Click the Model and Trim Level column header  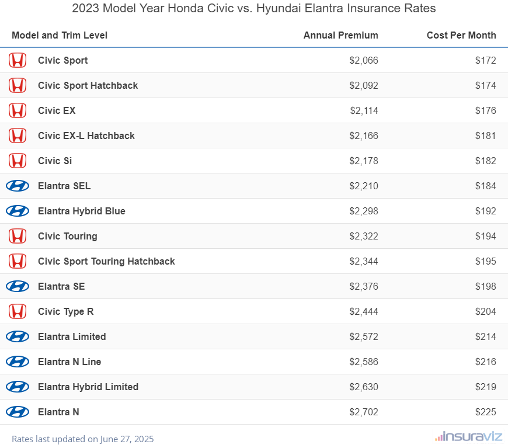[60, 35]
